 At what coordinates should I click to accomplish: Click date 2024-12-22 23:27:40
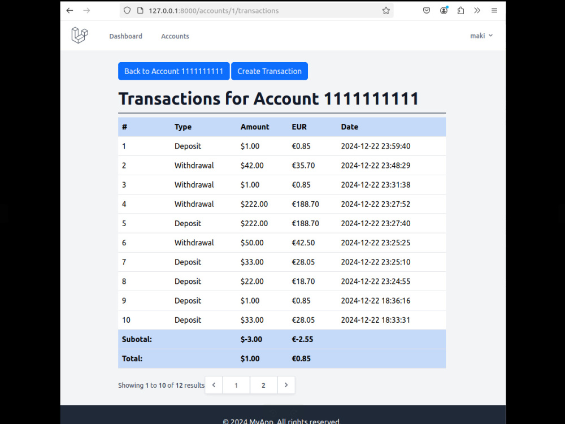pos(376,223)
